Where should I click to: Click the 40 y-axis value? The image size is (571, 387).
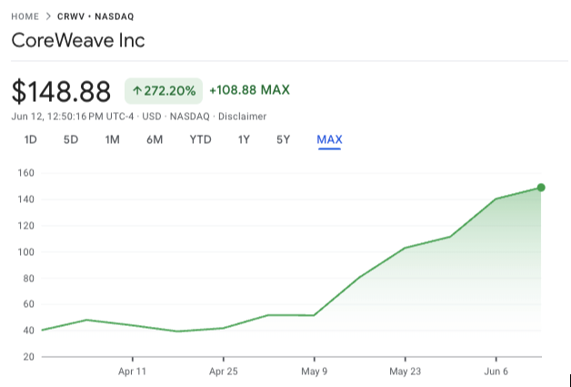tap(28, 331)
